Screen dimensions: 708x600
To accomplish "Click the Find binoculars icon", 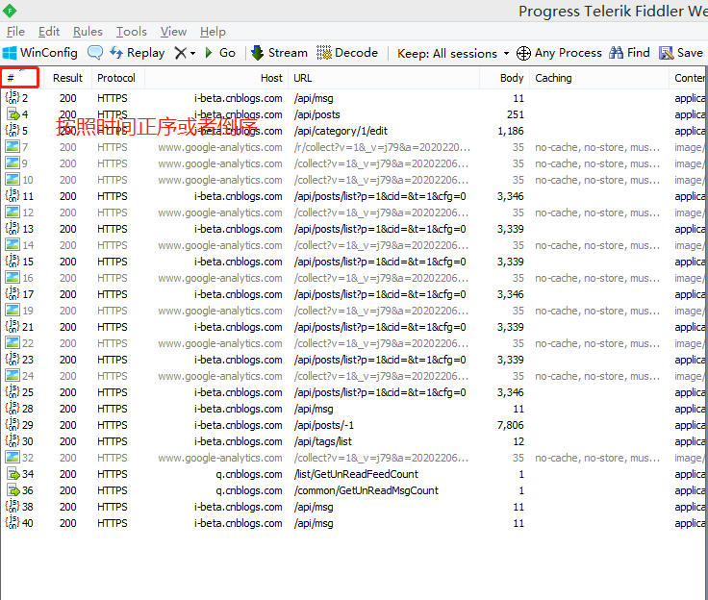I will 616,53.
